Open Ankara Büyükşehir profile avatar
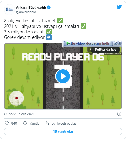 [x=9, y=9]
